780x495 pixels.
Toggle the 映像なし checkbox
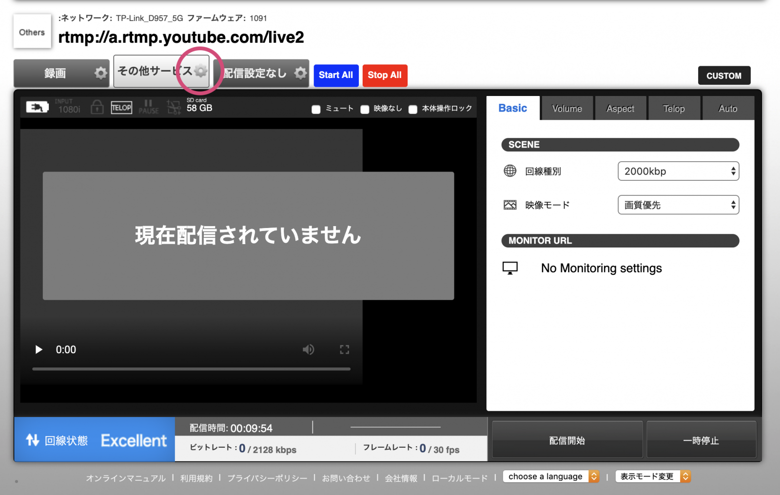(365, 109)
